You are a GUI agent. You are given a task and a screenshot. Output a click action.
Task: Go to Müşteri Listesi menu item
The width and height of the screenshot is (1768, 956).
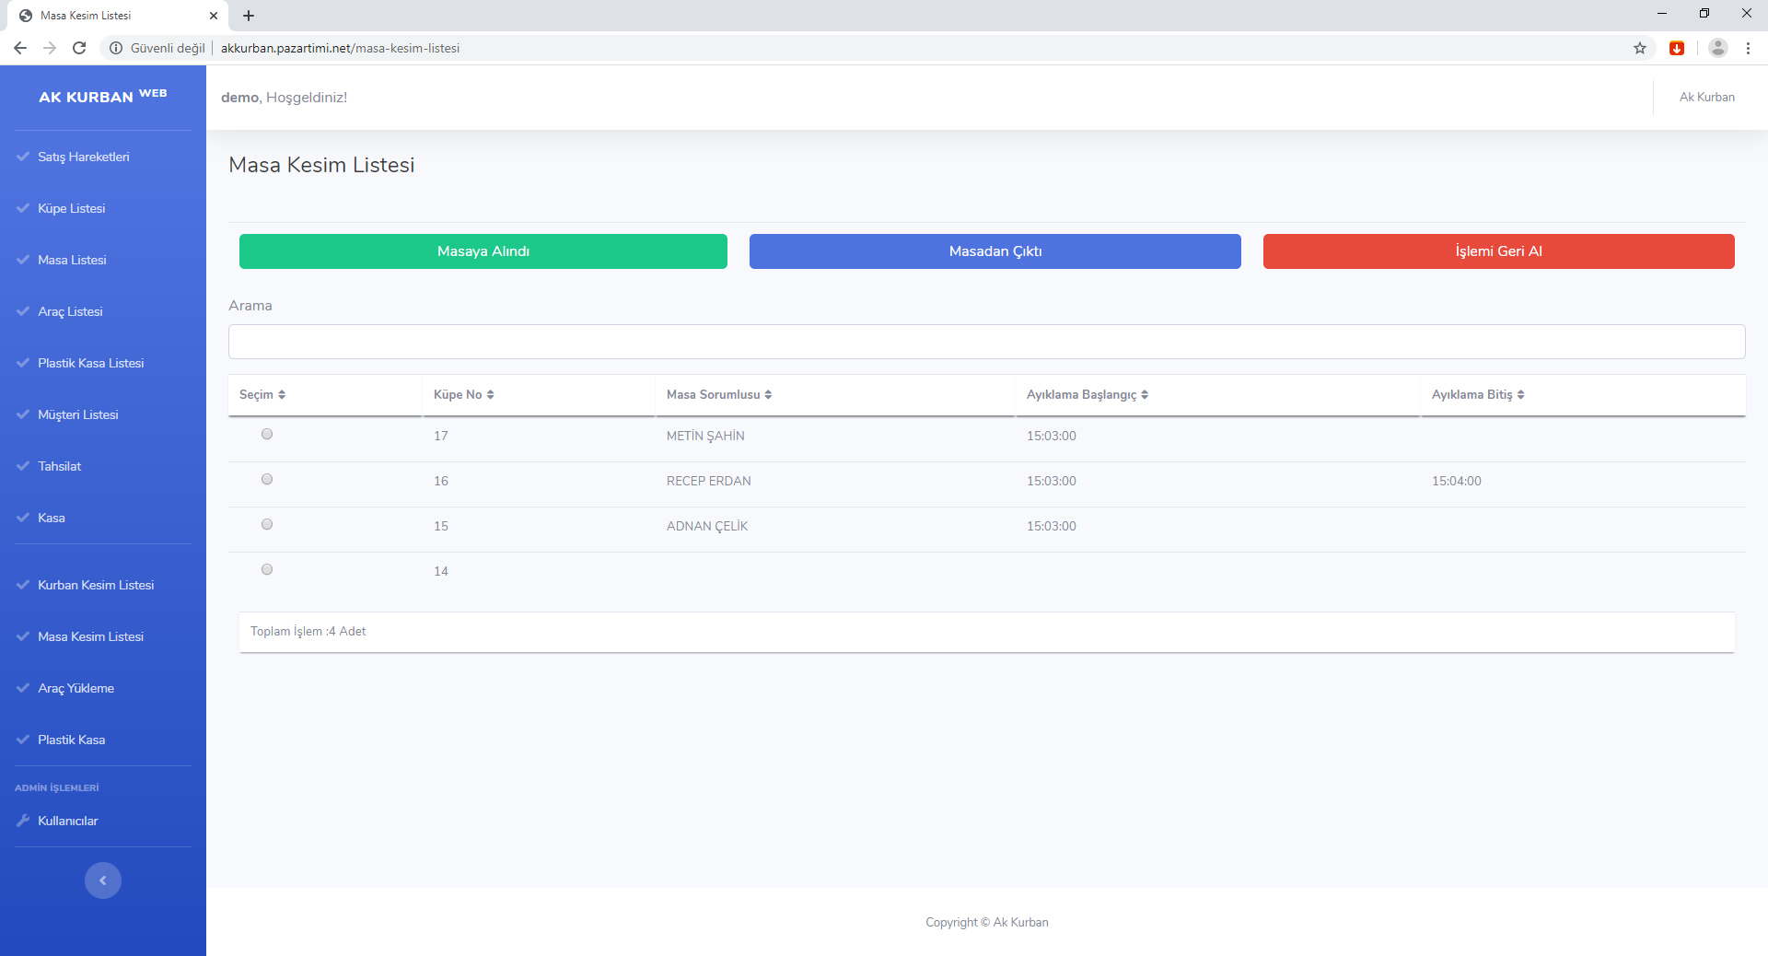point(78,414)
